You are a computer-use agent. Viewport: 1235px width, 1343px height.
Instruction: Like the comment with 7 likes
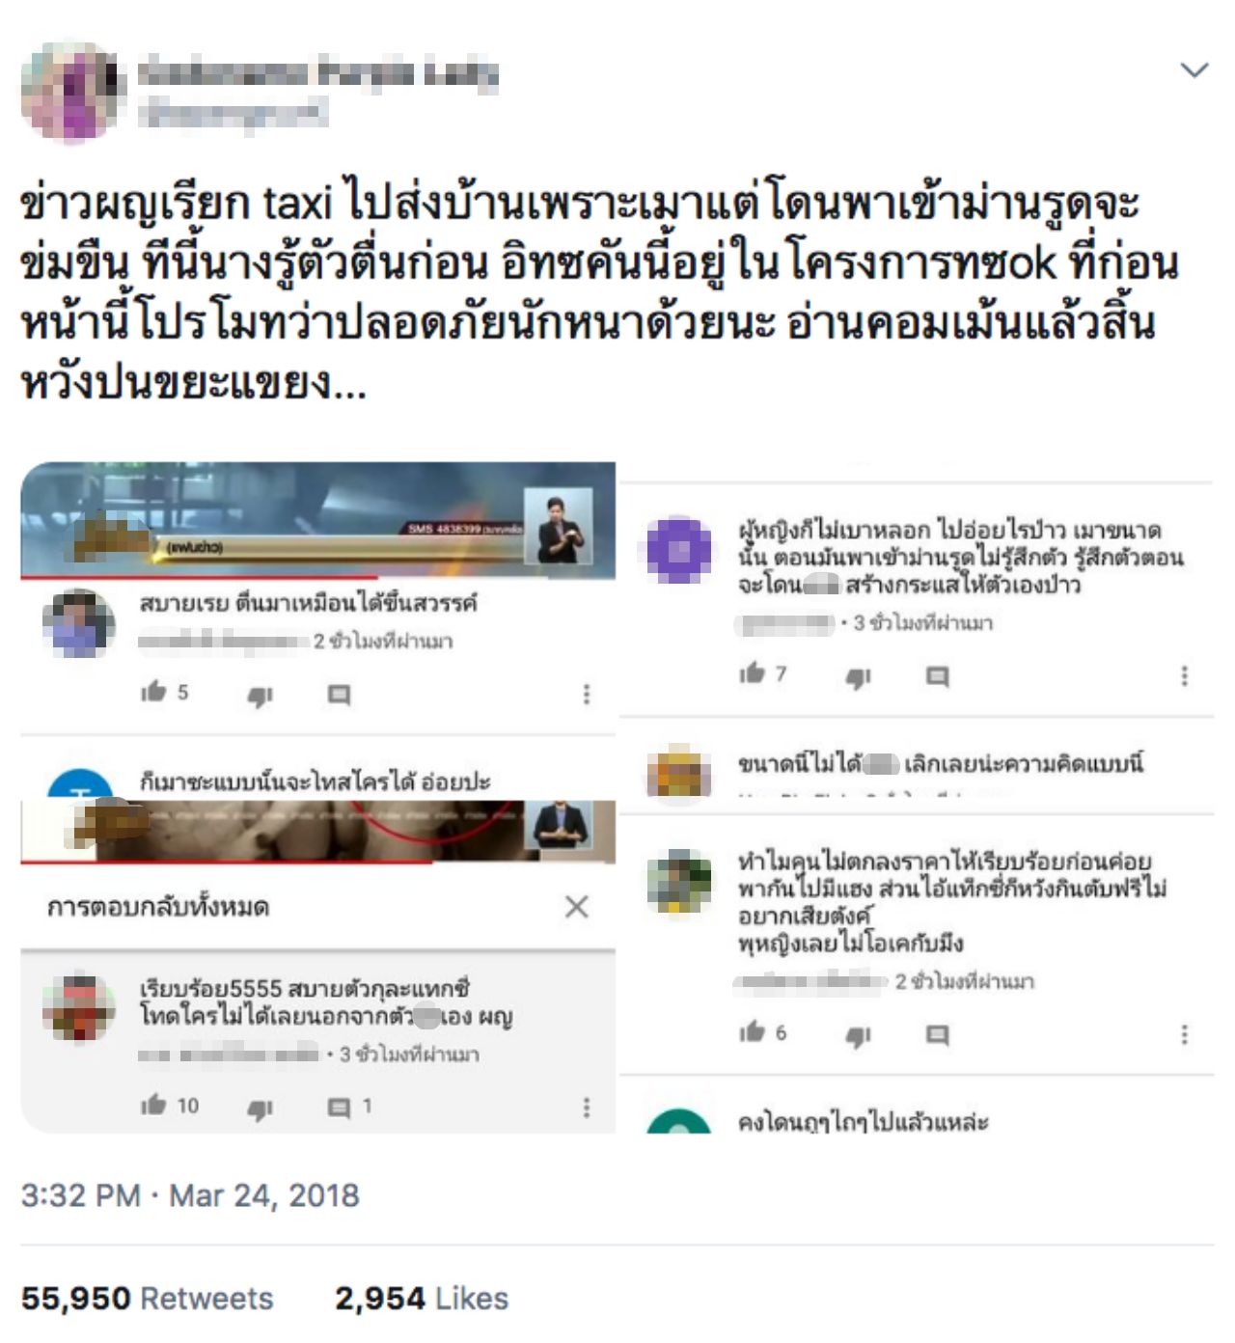tap(753, 673)
